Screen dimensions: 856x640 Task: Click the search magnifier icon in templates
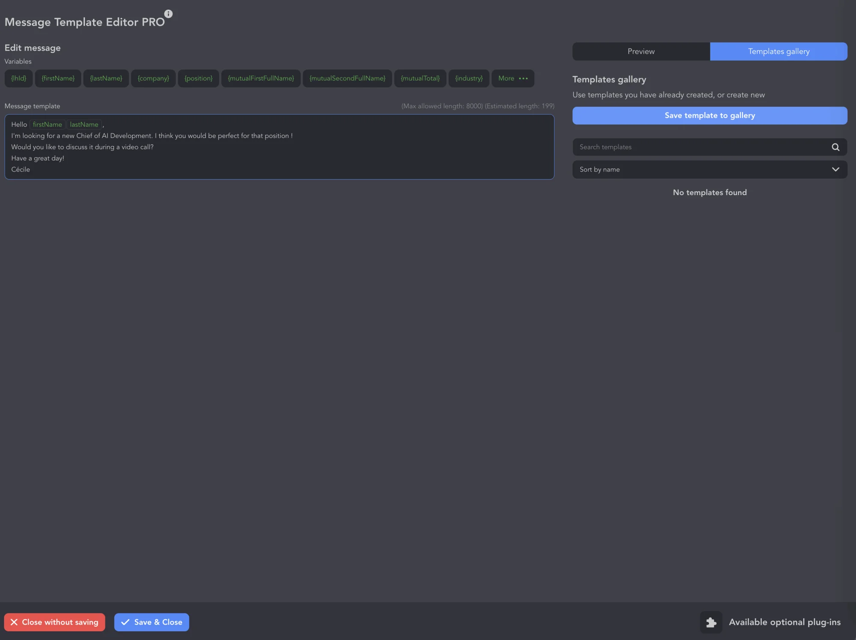(x=835, y=147)
